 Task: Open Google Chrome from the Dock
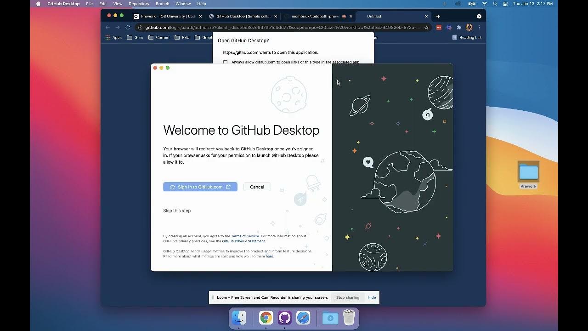point(266,318)
